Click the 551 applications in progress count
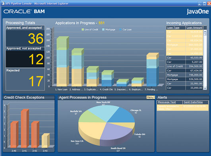Image resolution: width=211 pixels, height=156 pixels. (102, 23)
